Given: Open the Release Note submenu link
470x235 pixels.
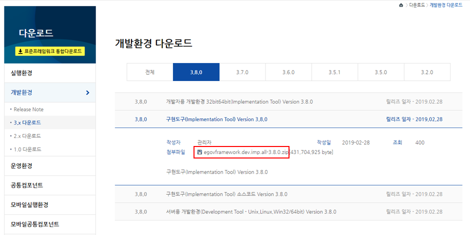Looking at the screenshot, I should click(x=28, y=109).
